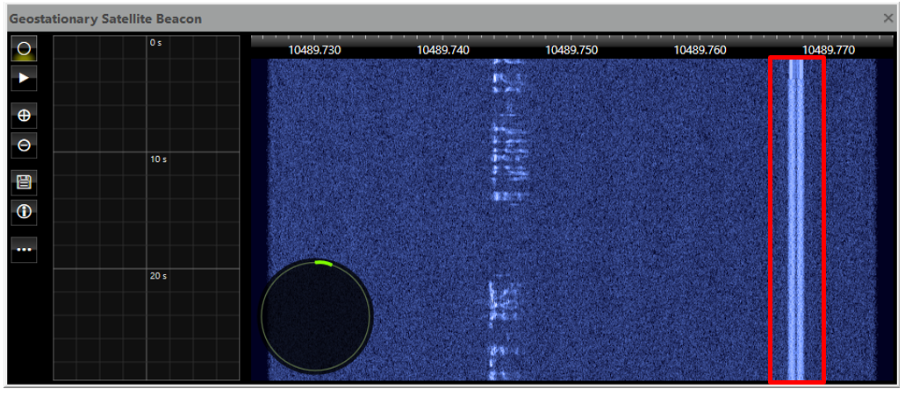Click the 10489.760 frequency label
Image resolution: width=905 pixels, height=396 pixels.
[700, 50]
